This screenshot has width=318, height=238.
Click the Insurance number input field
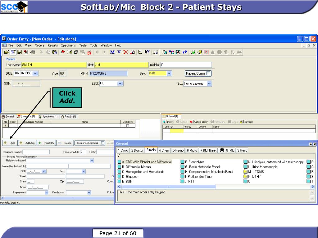click(x=36, y=152)
